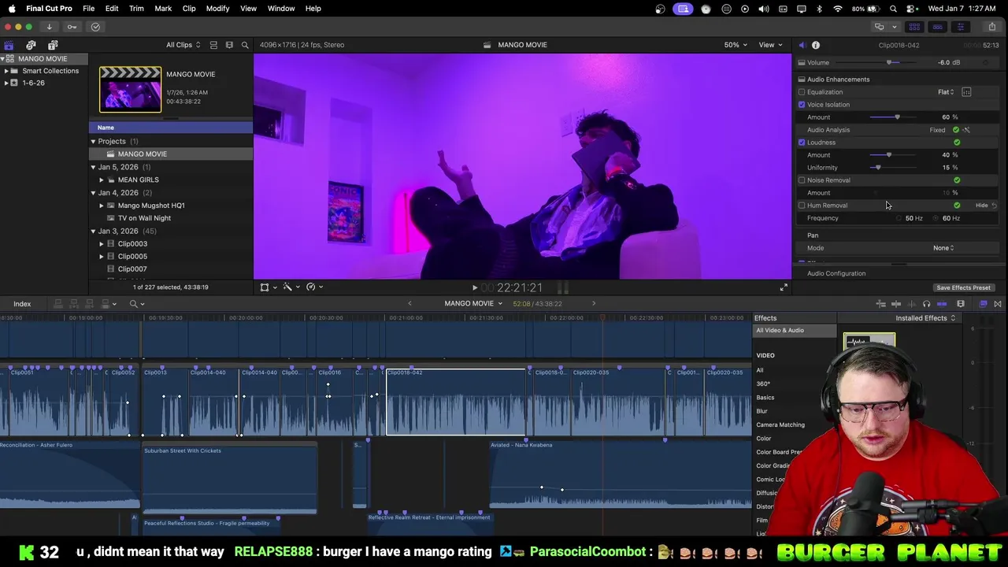This screenshot has height=567, width=1008.
Task: Select MANGO MOVIE project thumbnail
Action: pyautogui.click(x=130, y=90)
